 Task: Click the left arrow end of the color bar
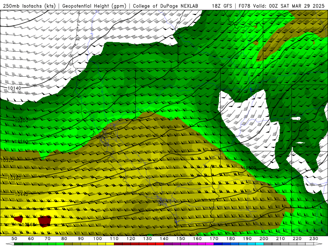pos(10,244)
